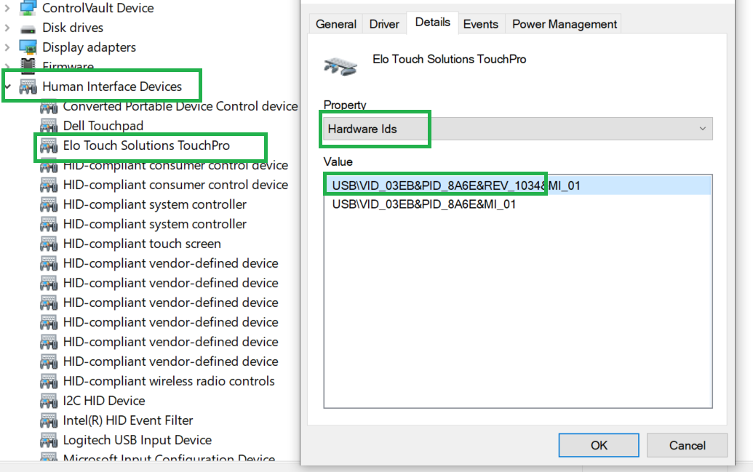Click the I2C HID Device icon
Image resolution: width=753 pixels, height=472 pixels.
click(49, 401)
